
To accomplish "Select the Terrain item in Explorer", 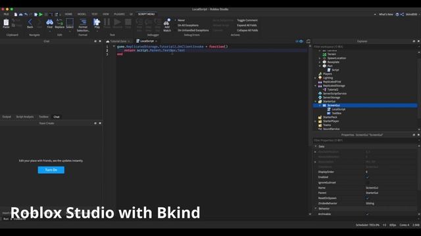I will click(332, 54).
